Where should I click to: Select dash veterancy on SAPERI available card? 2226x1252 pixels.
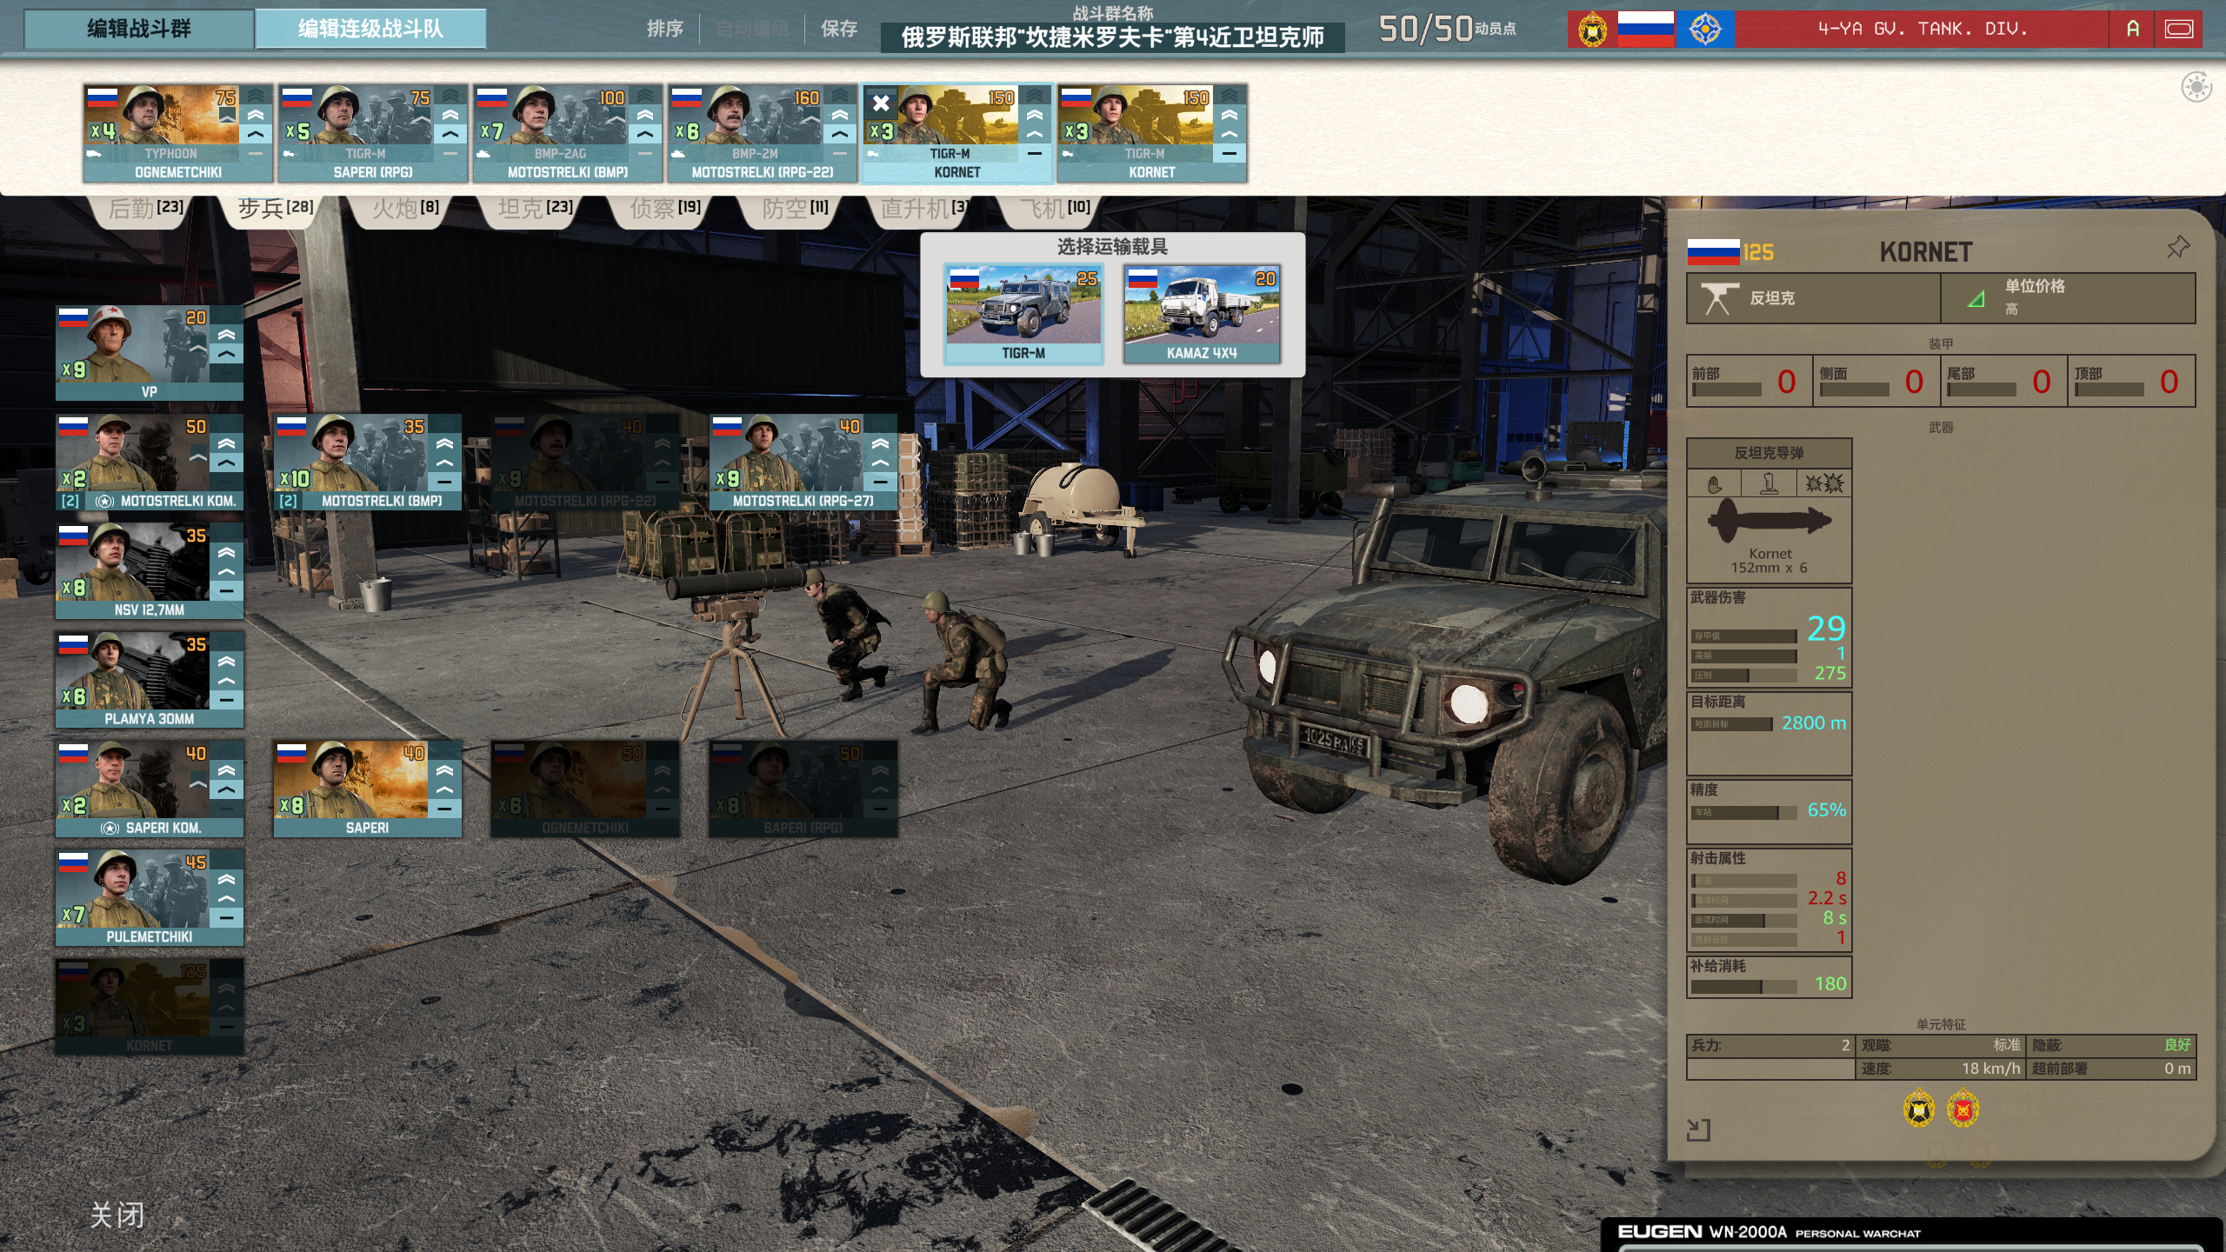tap(444, 809)
